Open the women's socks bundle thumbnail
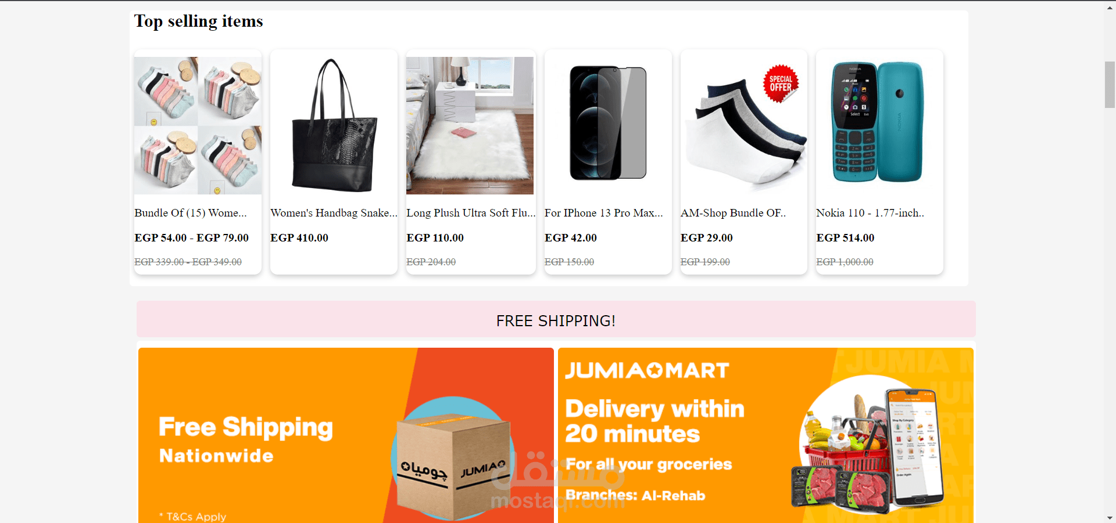 tap(198, 125)
